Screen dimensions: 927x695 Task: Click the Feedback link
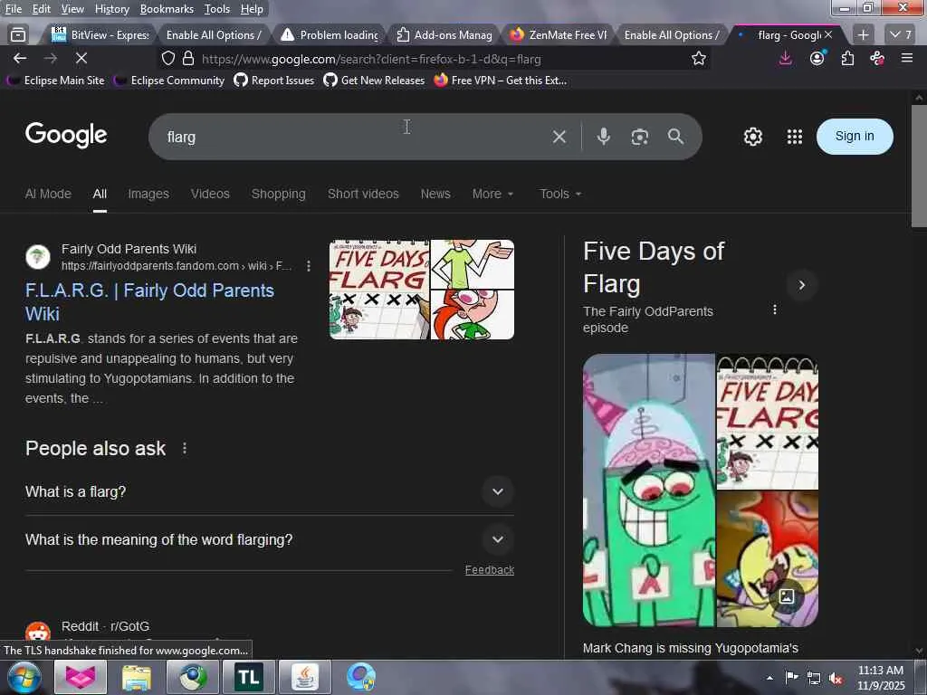coord(490,570)
